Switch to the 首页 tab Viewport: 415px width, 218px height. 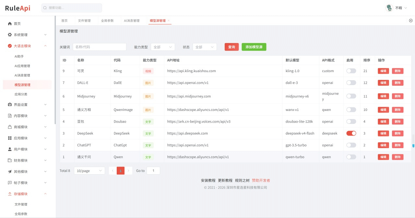pos(65,21)
